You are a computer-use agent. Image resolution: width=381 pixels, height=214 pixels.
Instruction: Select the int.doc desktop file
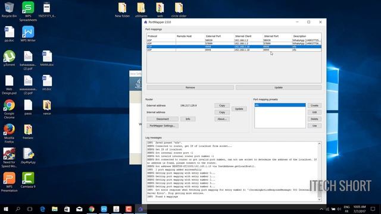point(47,83)
